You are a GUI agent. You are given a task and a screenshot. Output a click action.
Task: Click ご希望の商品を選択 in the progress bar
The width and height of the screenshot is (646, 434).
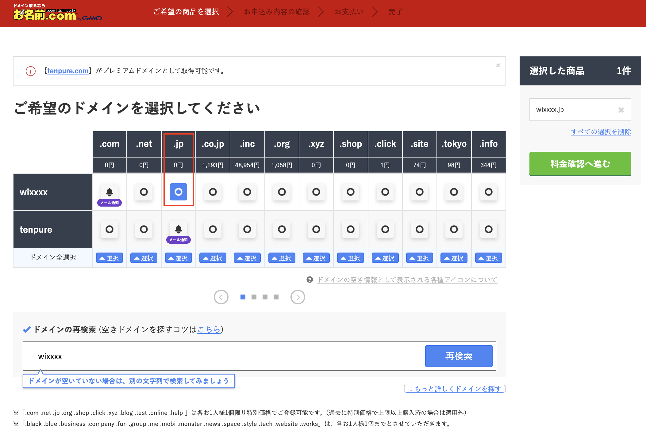(x=186, y=12)
